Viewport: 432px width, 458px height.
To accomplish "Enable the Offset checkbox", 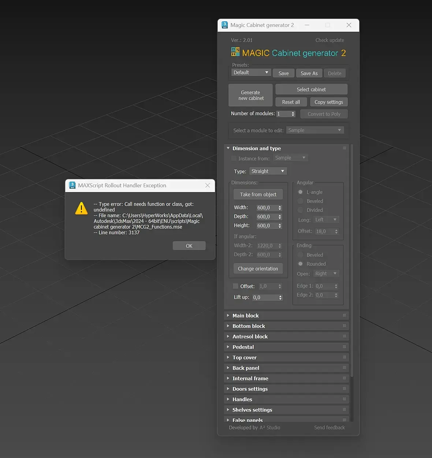I will point(235,286).
